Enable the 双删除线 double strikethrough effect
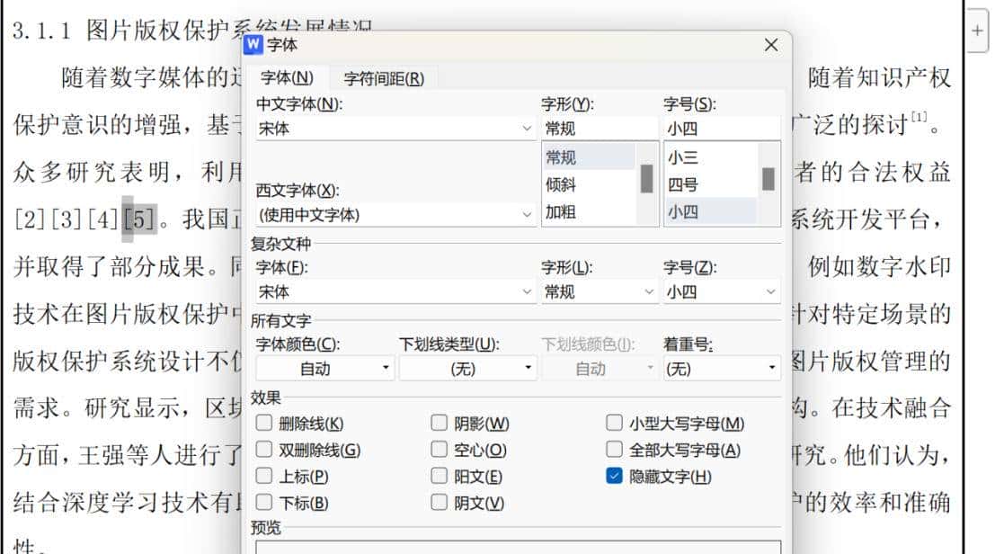Image resolution: width=995 pixels, height=554 pixels. 263,450
